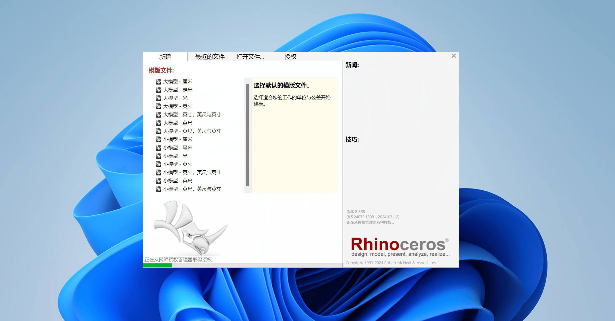Click icon beside 大模型 - 英尺，英尺与英寸
Viewport: 615px width, 321px height.
159,131
